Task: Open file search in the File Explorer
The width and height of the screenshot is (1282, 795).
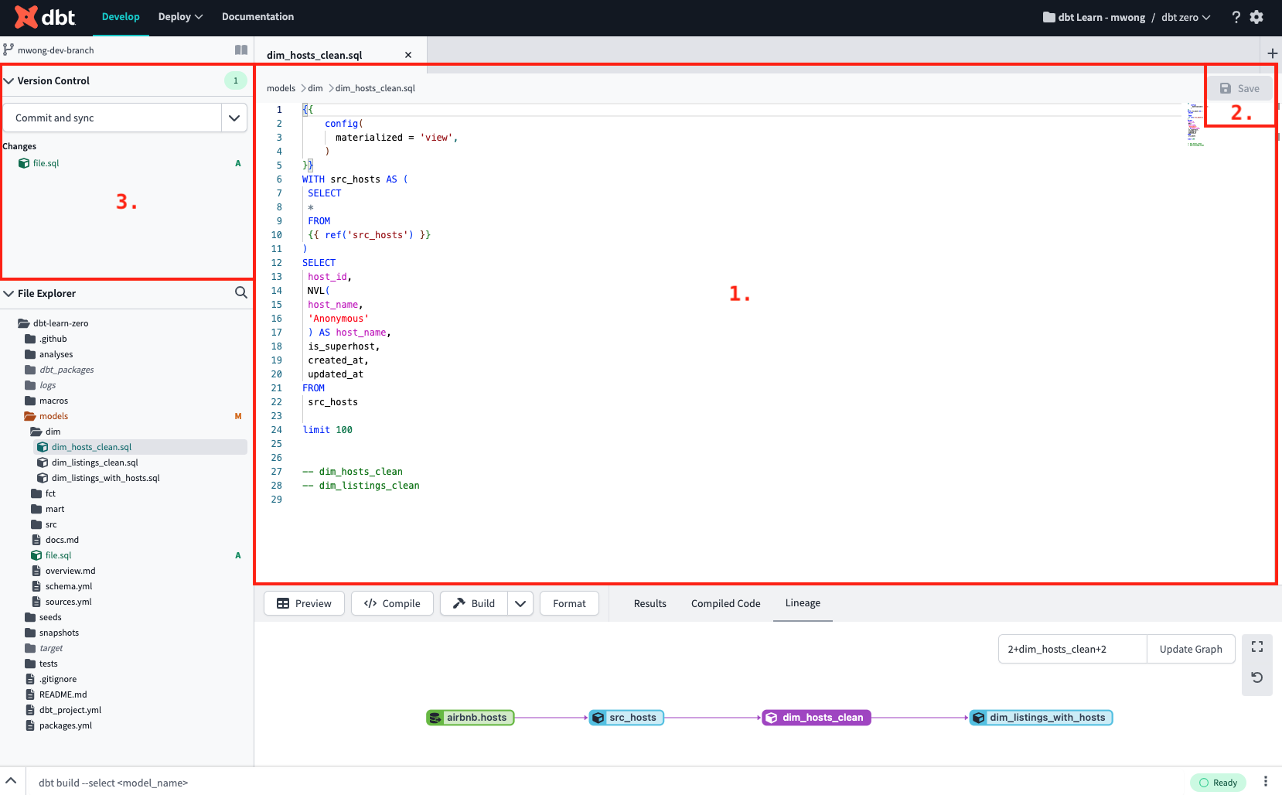Action: 240,293
